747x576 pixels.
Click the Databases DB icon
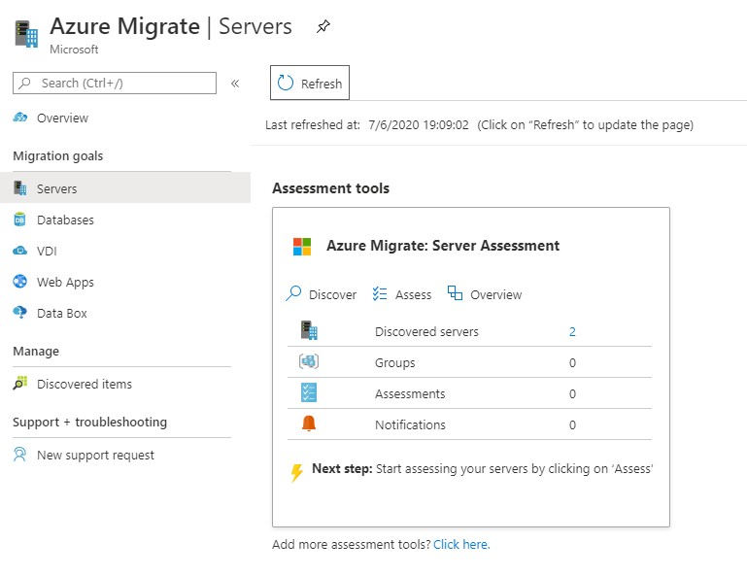pos(19,220)
